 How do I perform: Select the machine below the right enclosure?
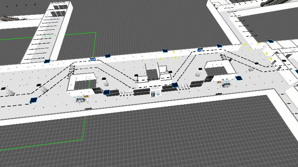tap(225, 83)
